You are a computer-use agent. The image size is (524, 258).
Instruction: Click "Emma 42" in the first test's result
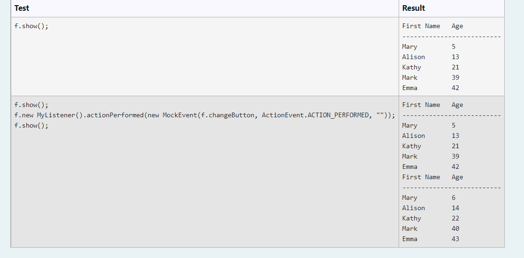click(431, 88)
